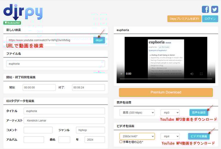Click the 新しい検索 section heading
Viewport: 221px width, 149px height.
pyautogui.click(x=14, y=30)
